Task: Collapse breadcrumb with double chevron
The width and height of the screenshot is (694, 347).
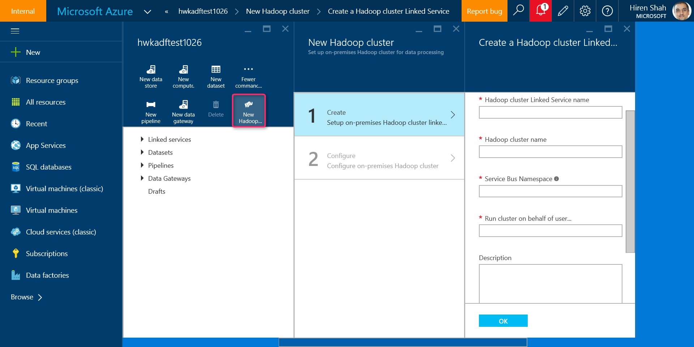Action: point(166,12)
